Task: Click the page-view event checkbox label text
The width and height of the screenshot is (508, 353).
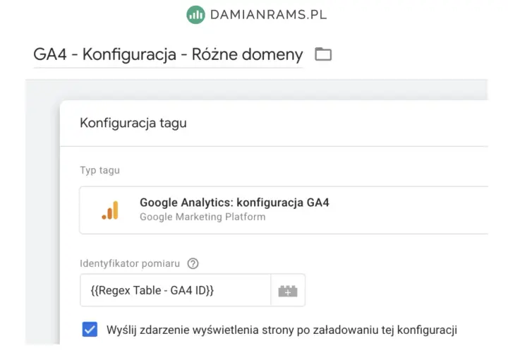Action: click(x=282, y=330)
